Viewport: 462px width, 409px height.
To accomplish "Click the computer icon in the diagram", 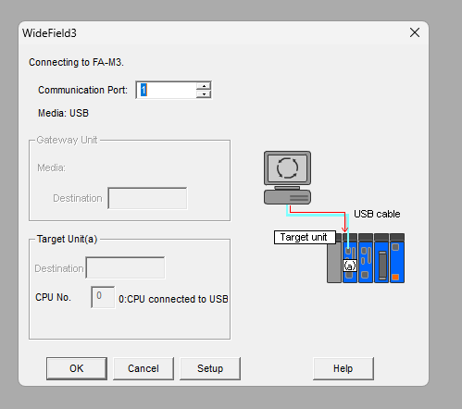I will tap(287, 178).
